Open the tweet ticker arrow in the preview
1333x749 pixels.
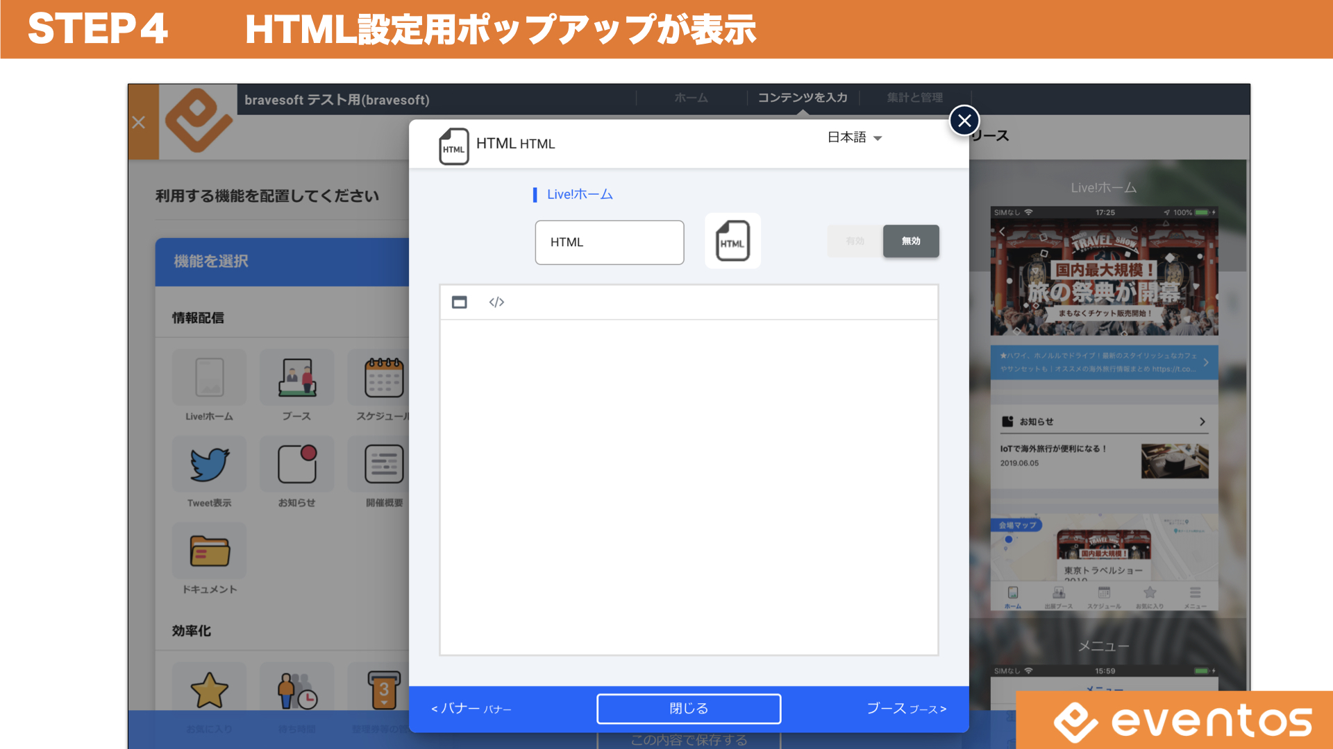[x=1206, y=362]
